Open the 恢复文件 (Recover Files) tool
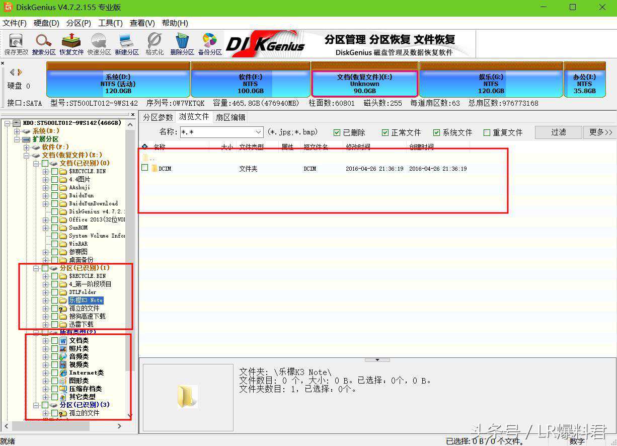This screenshot has width=617, height=446. 71,44
